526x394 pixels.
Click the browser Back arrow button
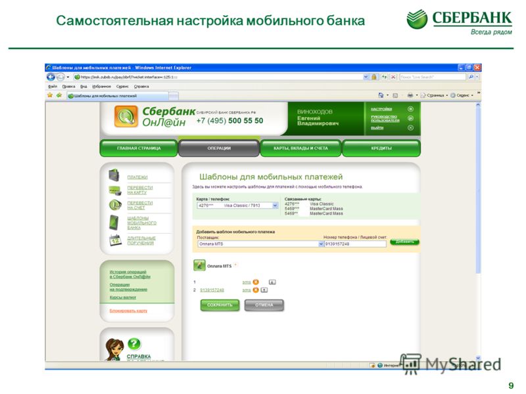[51, 77]
